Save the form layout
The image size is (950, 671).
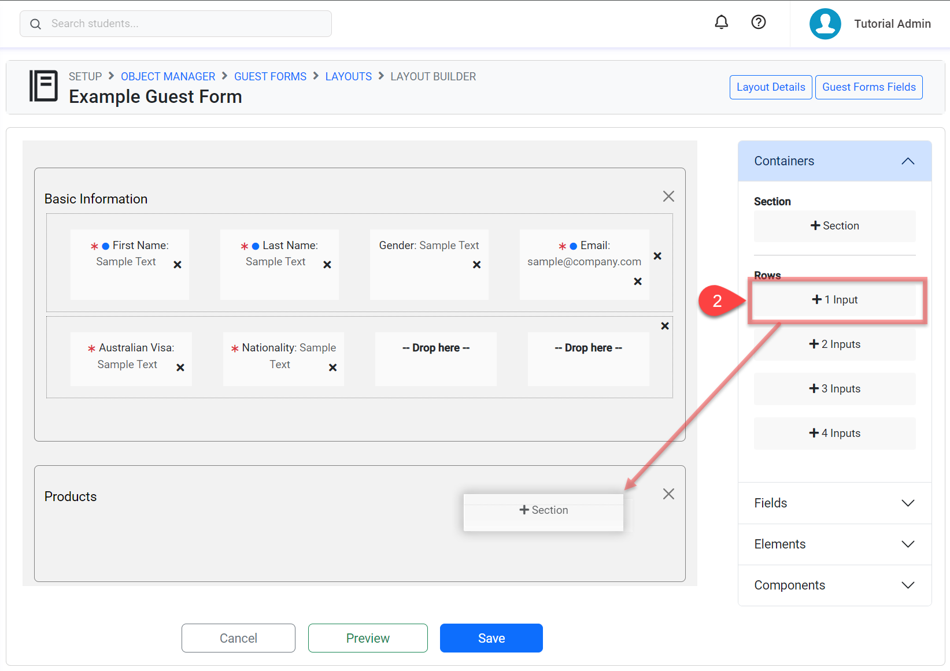pos(491,638)
